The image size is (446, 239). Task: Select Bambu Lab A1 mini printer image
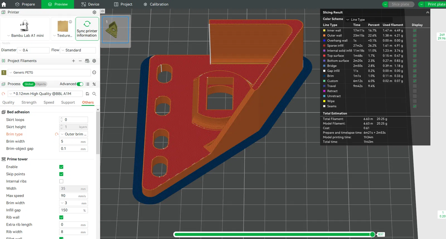pyautogui.click(x=25, y=26)
